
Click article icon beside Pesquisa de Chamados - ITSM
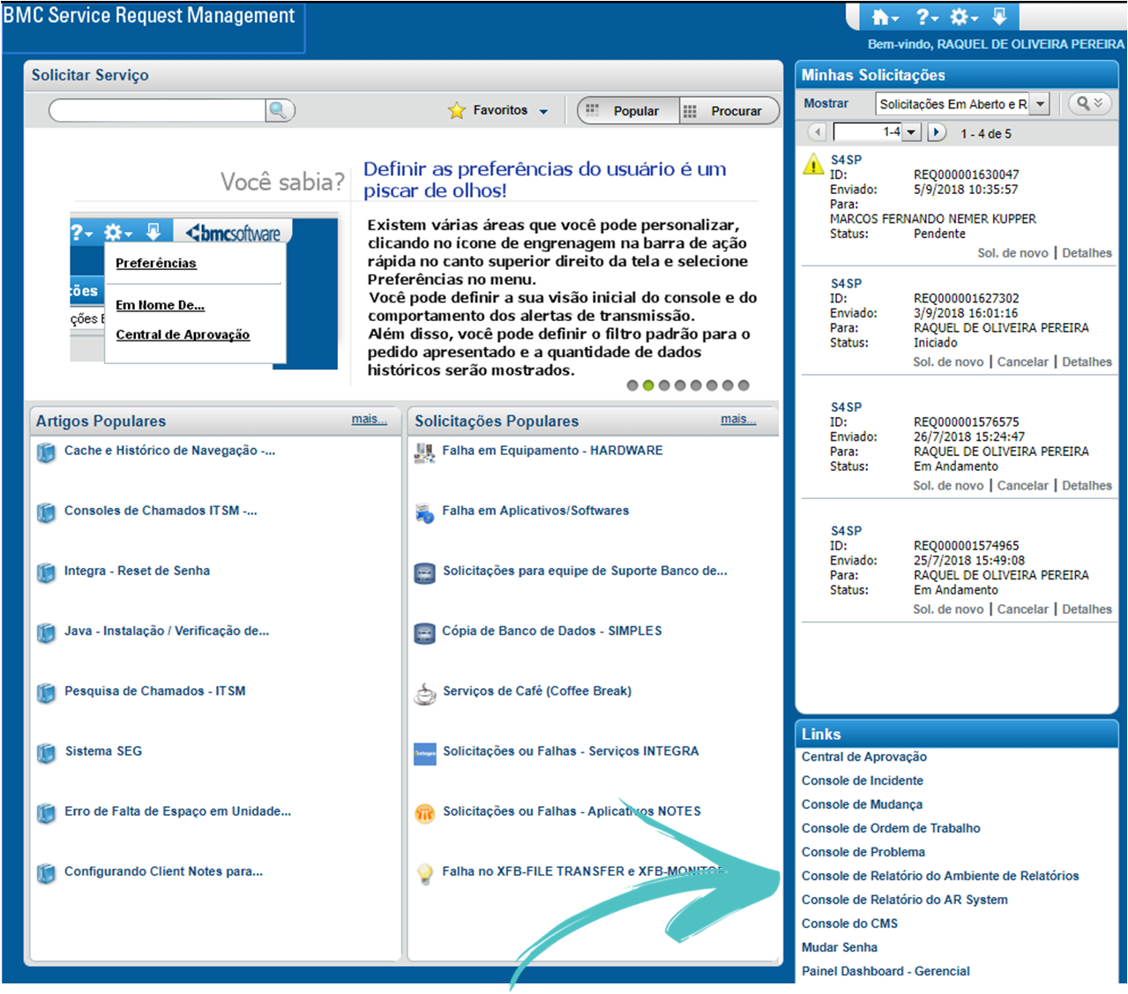[x=46, y=693]
